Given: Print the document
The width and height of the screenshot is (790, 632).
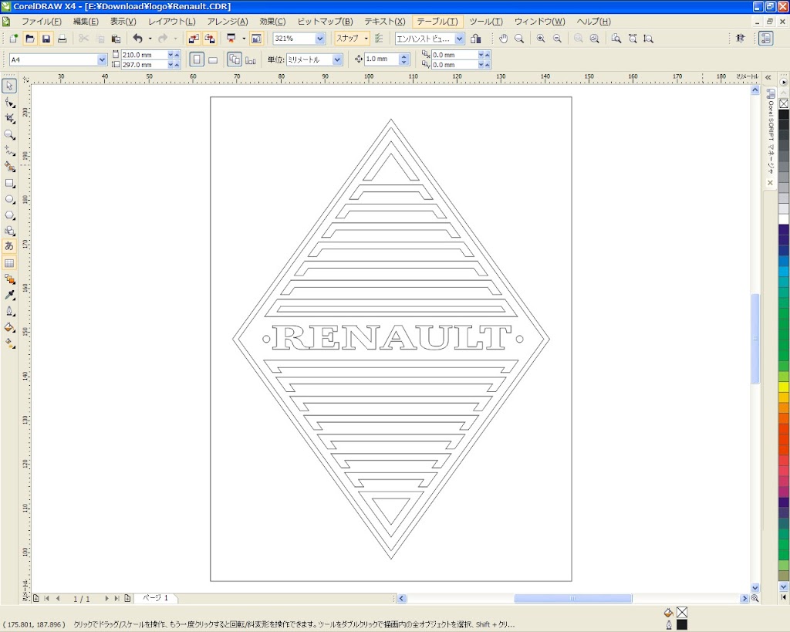Looking at the screenshot, I should (62, 39).
